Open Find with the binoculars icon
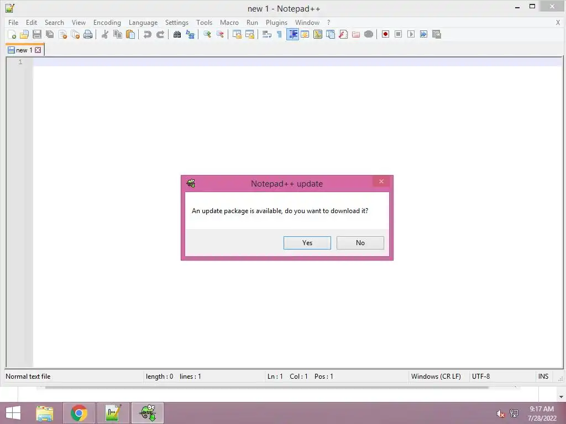566x424 pixels. pos(177,34)
